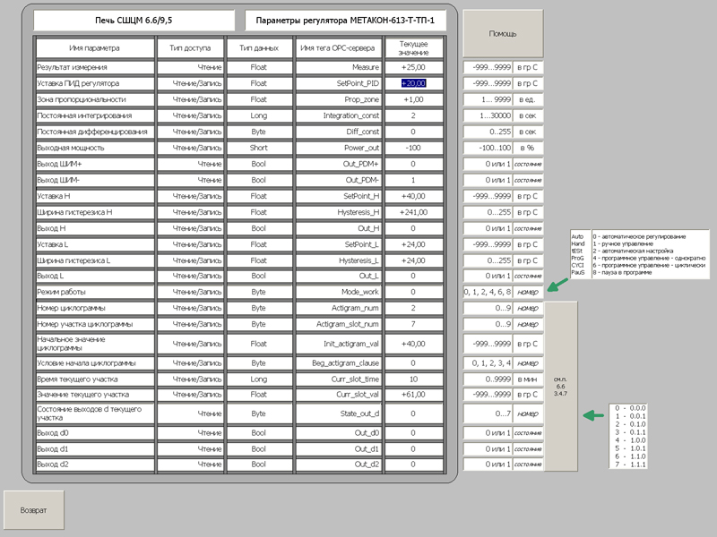
Task: Click SetPoint_H value +40,00
Action: 414,196
